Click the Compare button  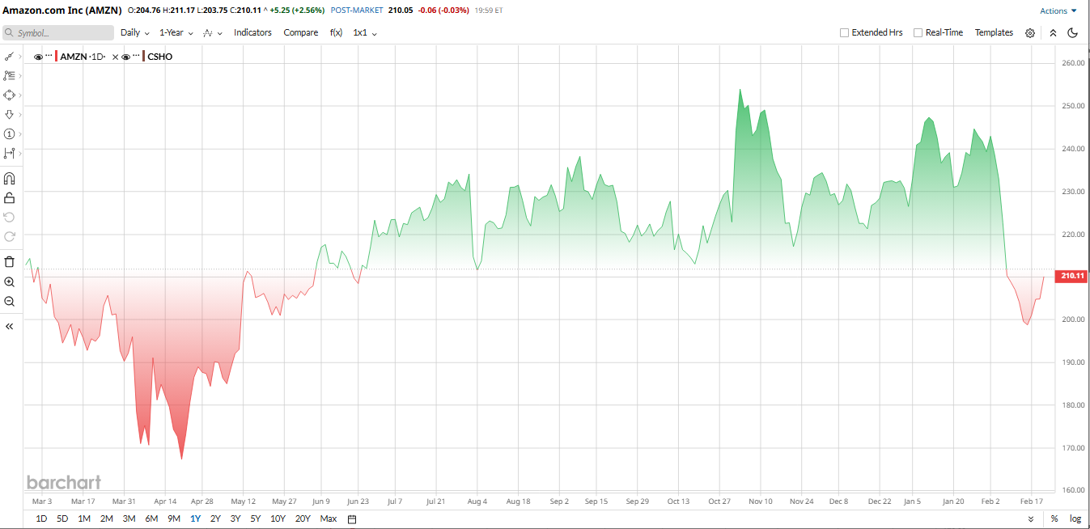coord(301,33)
